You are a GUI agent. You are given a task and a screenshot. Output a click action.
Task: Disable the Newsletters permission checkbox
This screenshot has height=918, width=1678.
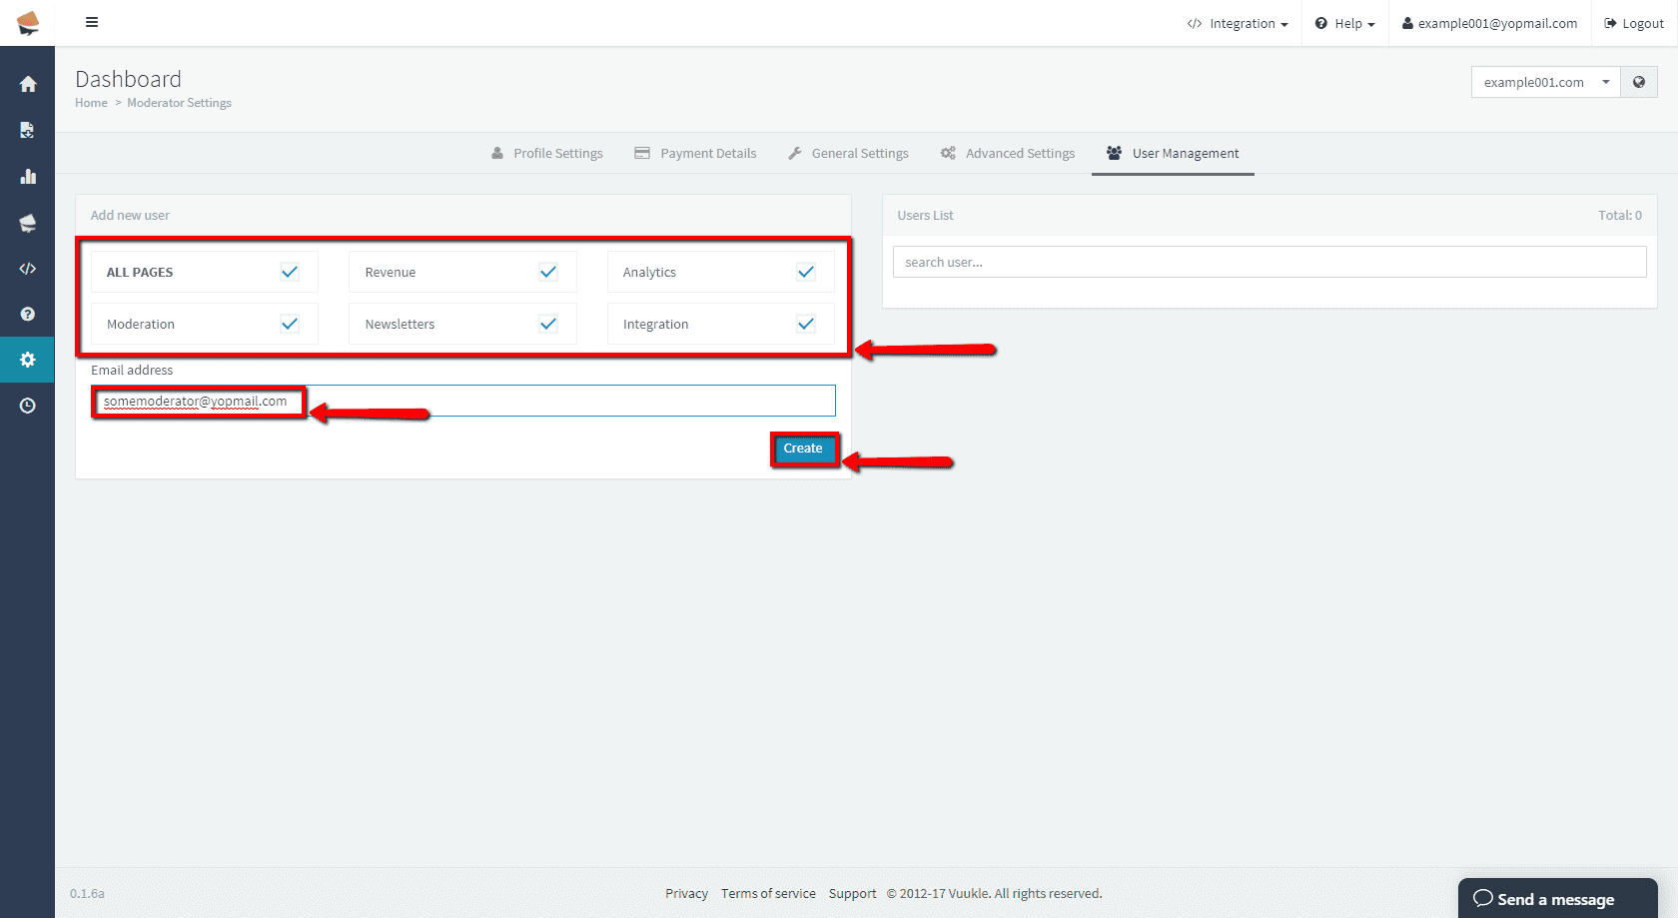[547, 324]
